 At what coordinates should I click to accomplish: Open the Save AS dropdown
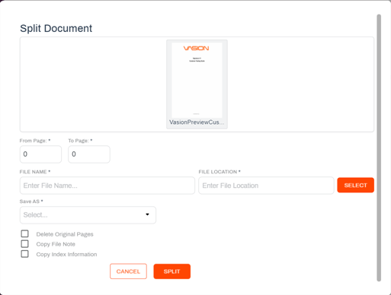click(88, 215)
